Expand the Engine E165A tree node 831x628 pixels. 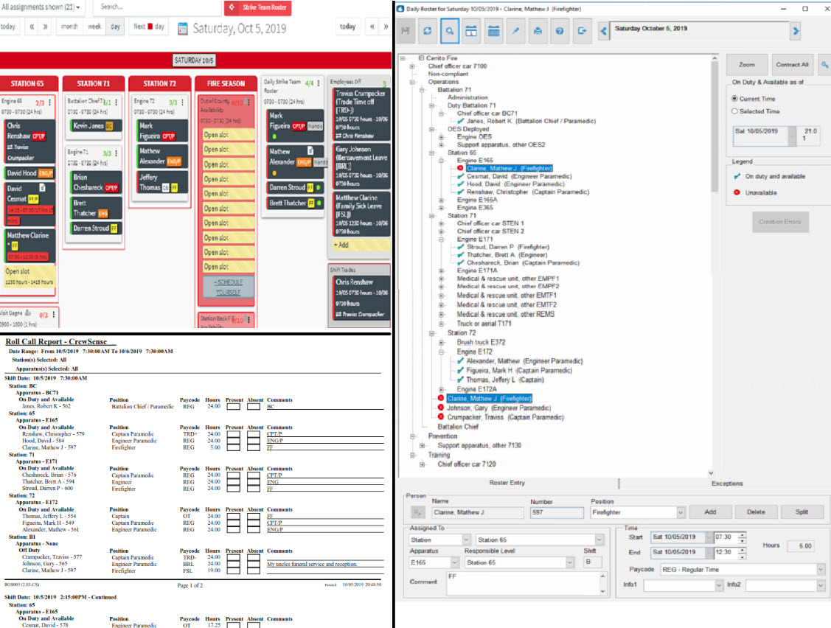pos(441,200)
